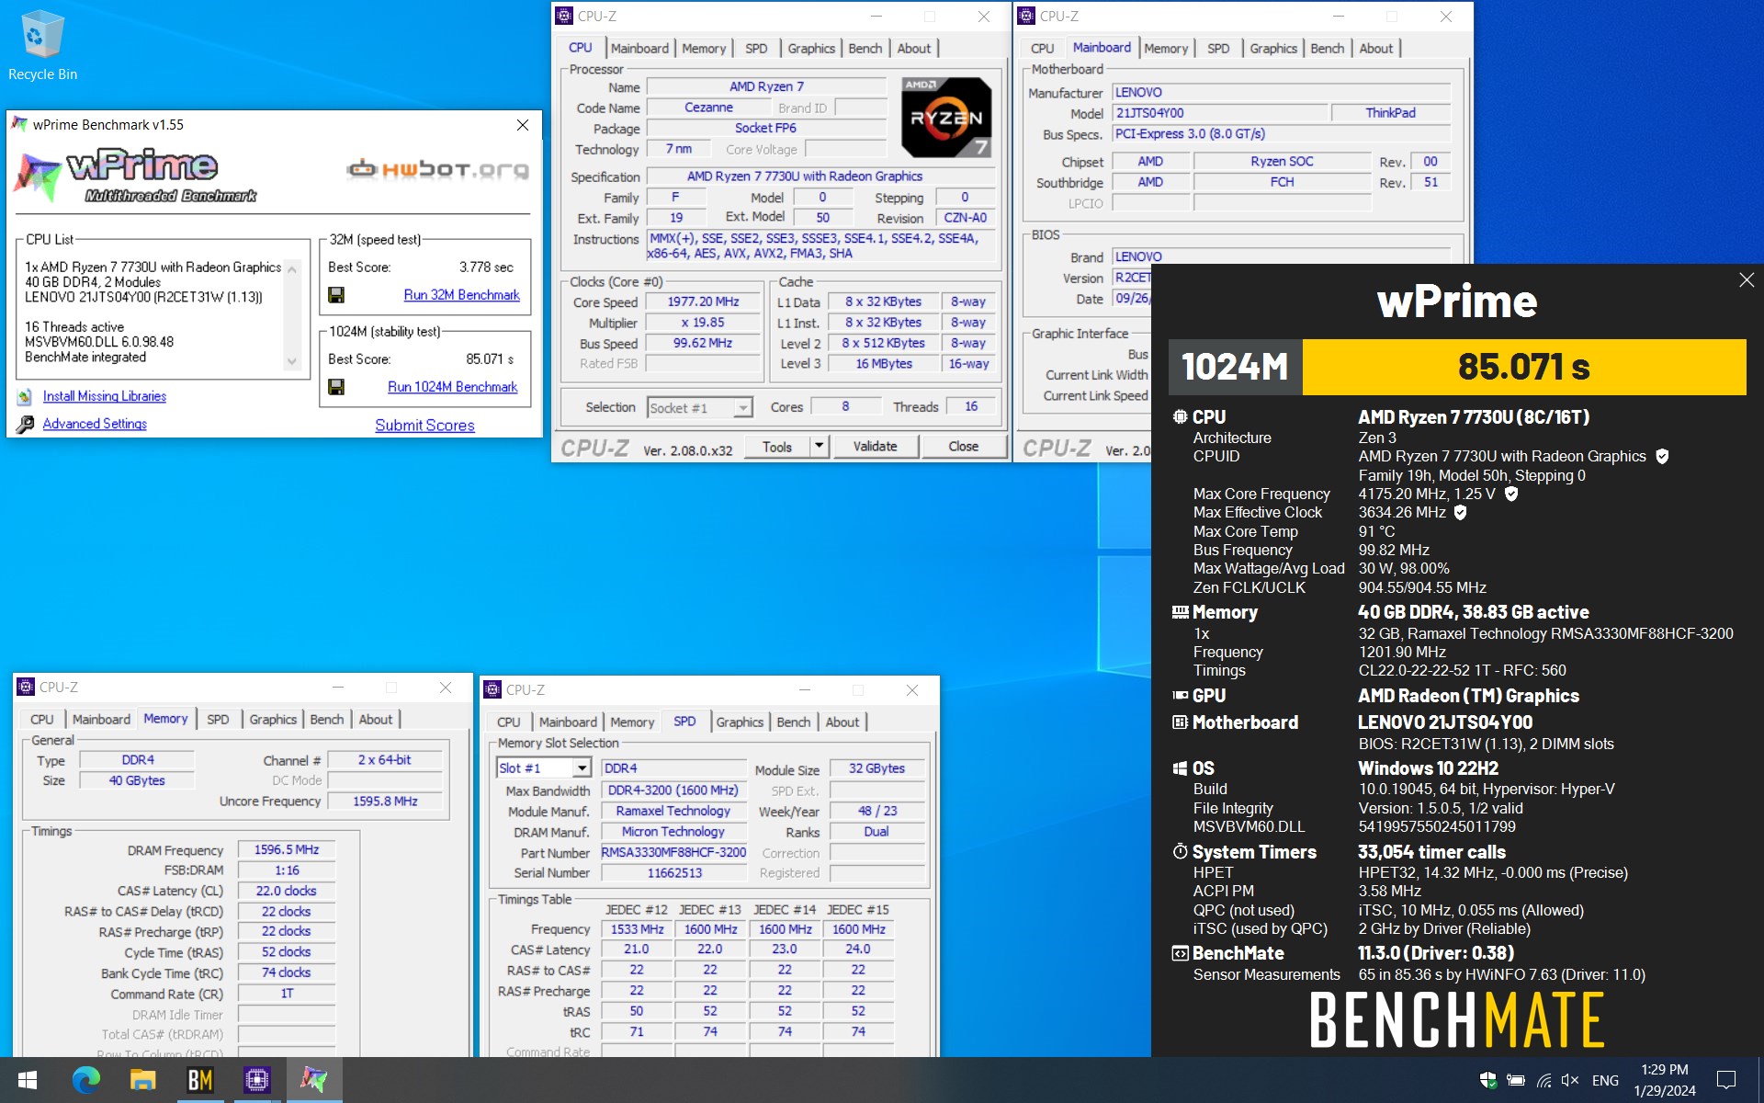1764x1103 pixels.
Task: Click the Core Speed value field
Action: coord(703,301)
